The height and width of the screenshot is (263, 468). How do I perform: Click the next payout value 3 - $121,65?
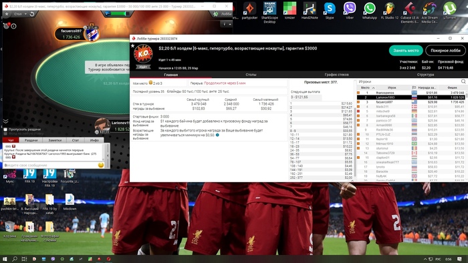tap(306, 97)
